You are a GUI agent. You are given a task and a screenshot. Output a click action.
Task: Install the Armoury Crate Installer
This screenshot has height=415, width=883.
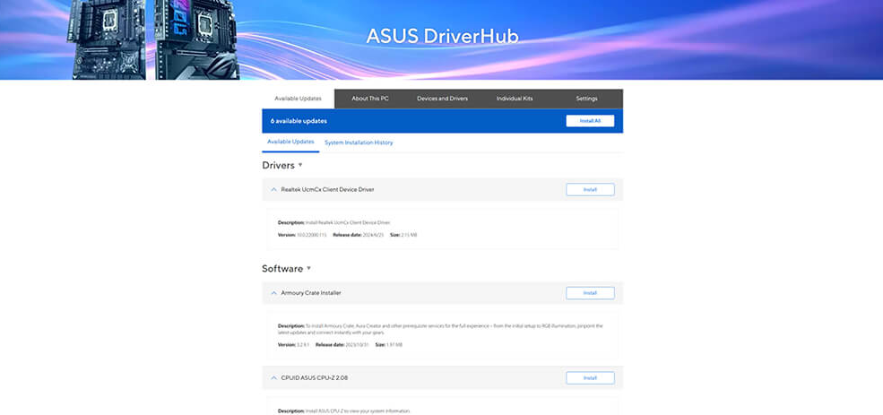coord(590,293)
